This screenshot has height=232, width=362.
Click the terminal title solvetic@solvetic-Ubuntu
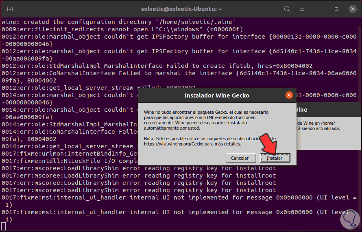point(181,9)
